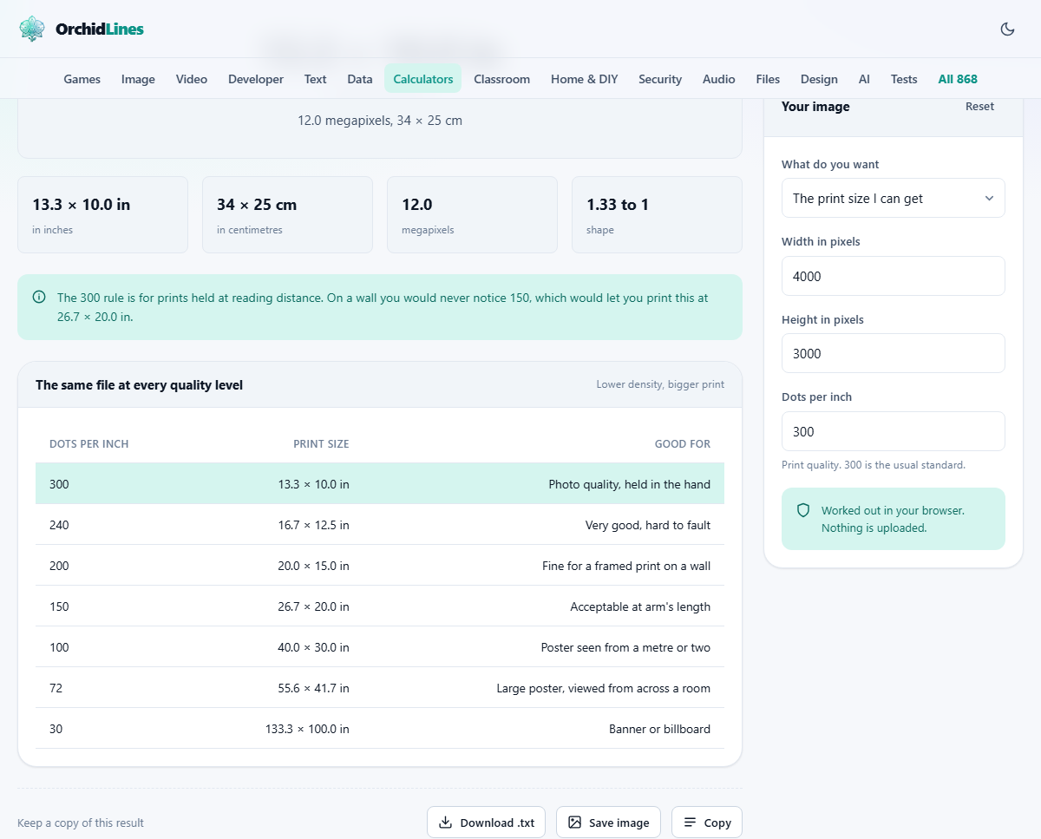
Task: Focus the Dots per inch field
Action: point(894,431)
